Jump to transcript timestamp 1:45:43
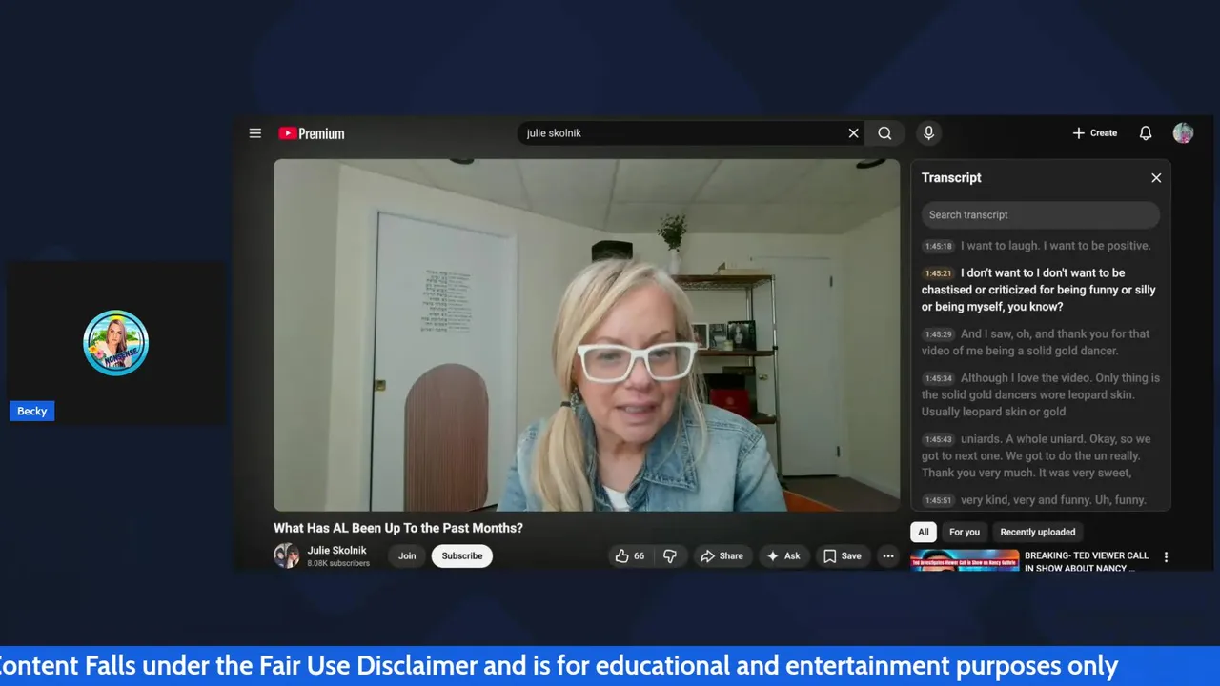This screenshot has width=1220, height=686. point(939,439)
